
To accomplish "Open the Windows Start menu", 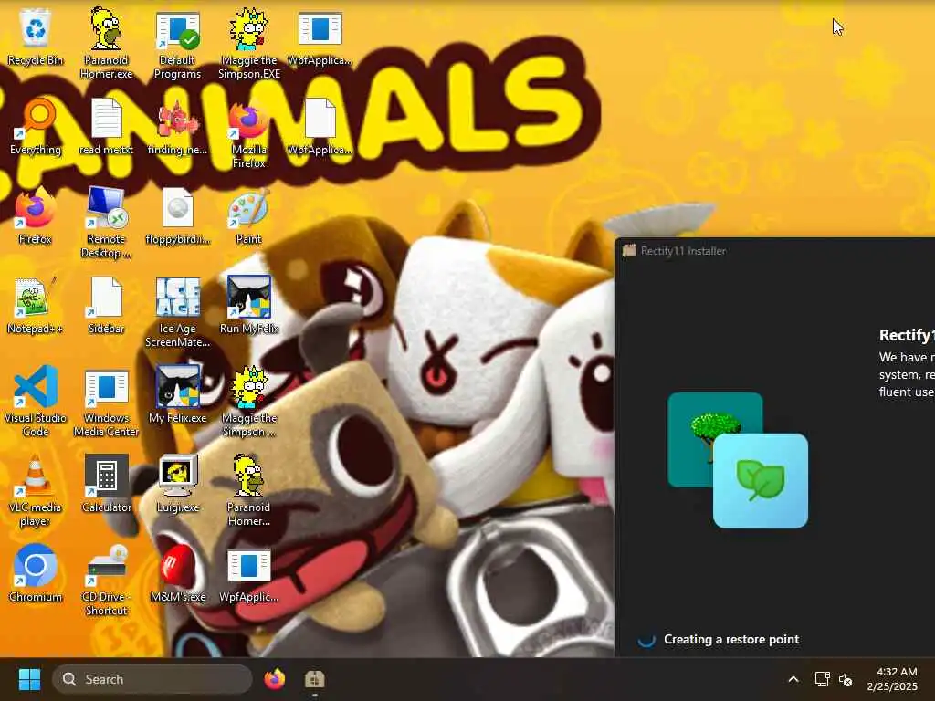I will pos(29,679).
